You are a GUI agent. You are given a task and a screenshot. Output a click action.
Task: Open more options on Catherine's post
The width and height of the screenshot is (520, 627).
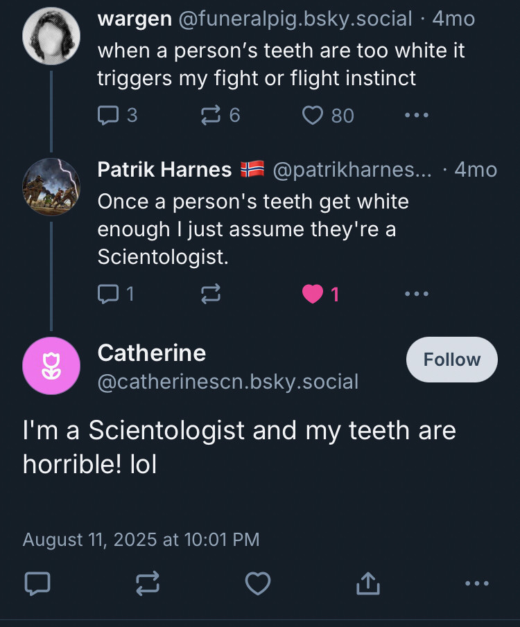(x=477, y=583)
